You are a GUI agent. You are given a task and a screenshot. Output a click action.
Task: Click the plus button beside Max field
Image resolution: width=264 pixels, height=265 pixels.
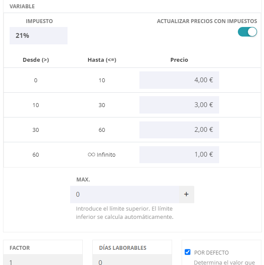186,195
